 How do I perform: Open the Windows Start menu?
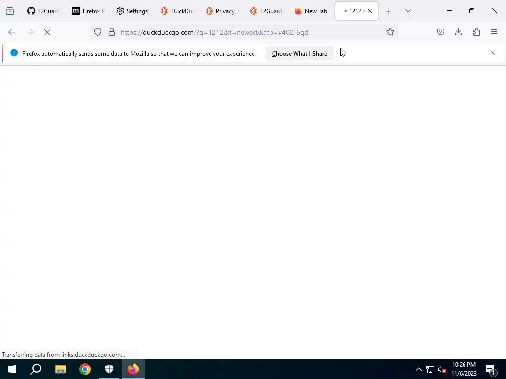[12, 369]
